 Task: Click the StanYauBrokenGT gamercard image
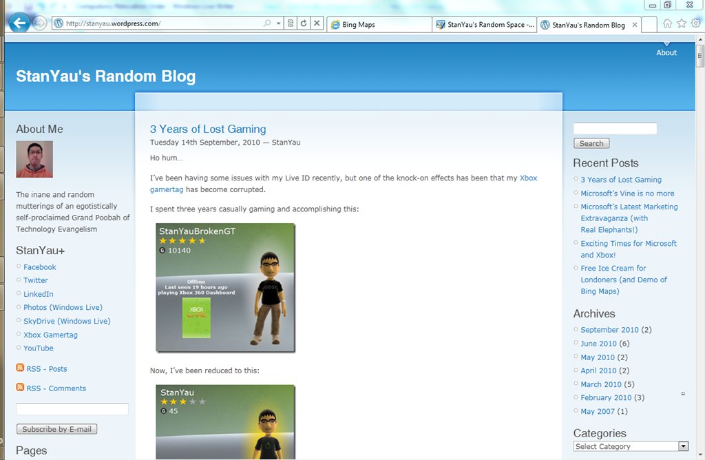(225, 287)
